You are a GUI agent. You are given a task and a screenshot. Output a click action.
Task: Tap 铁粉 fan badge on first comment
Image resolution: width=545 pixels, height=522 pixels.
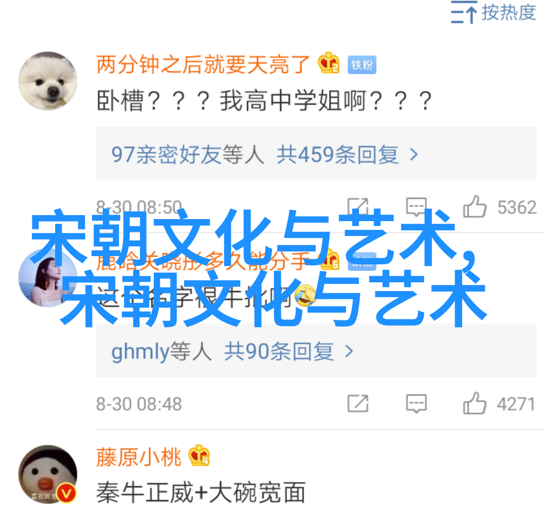[x=362, y=65]
